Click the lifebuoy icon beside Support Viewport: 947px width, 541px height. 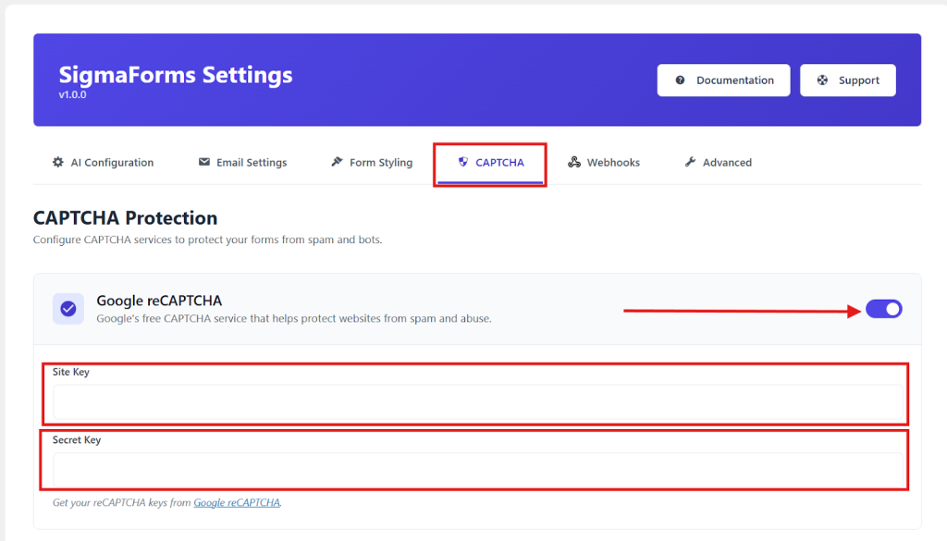coord(822,80)
